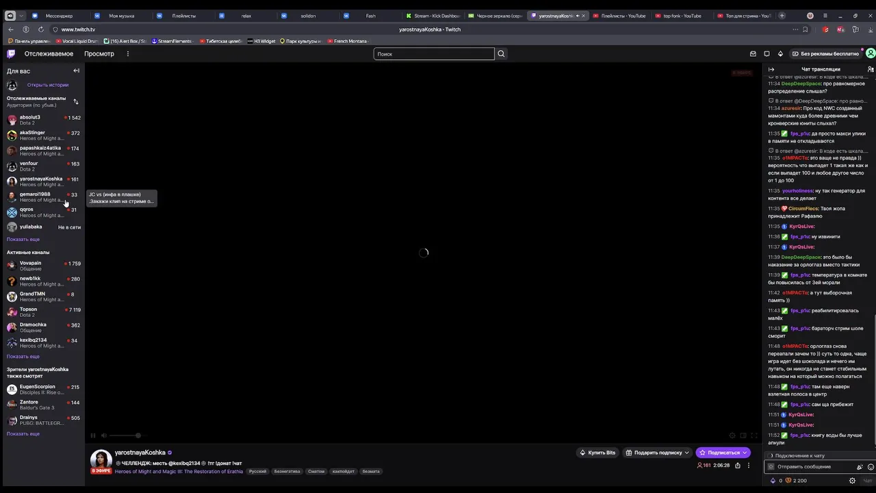
Task: Open the whispers chat bubble icon
Action: [x=766, y=53]
